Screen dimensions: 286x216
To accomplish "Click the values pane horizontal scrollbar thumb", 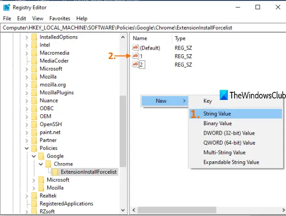I will (x=177, y=210).
